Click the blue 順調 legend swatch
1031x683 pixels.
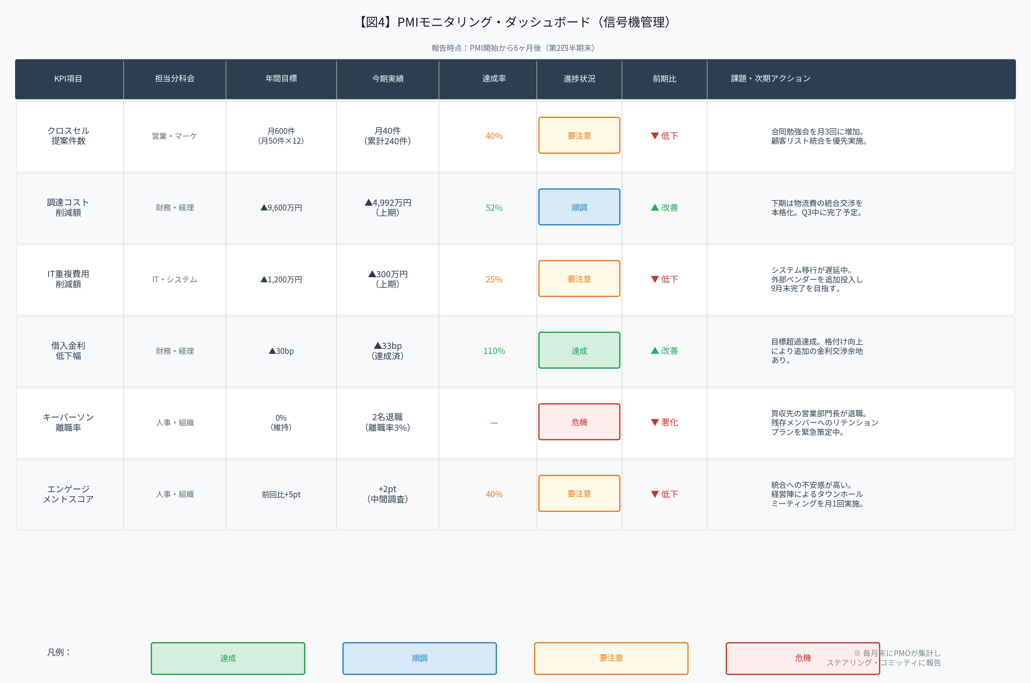tap(419, 658)
